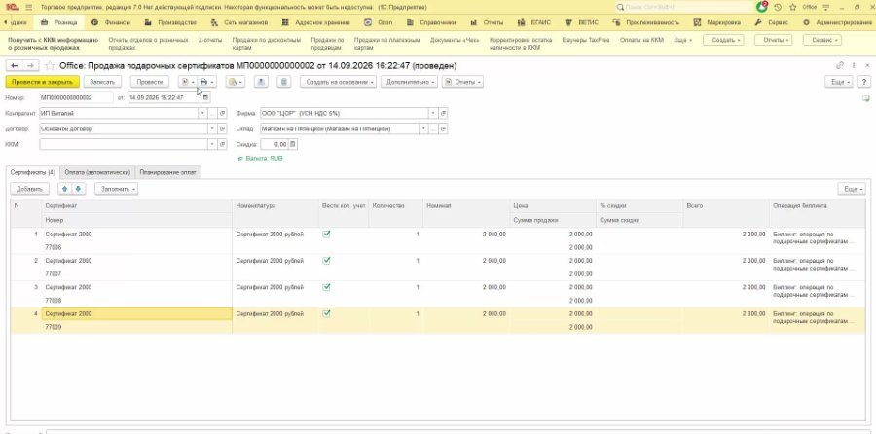The height and width of the screenshot is (434, 876).
Task: Open title bar settings lines icon next to Office
Action: click(825, 7)
